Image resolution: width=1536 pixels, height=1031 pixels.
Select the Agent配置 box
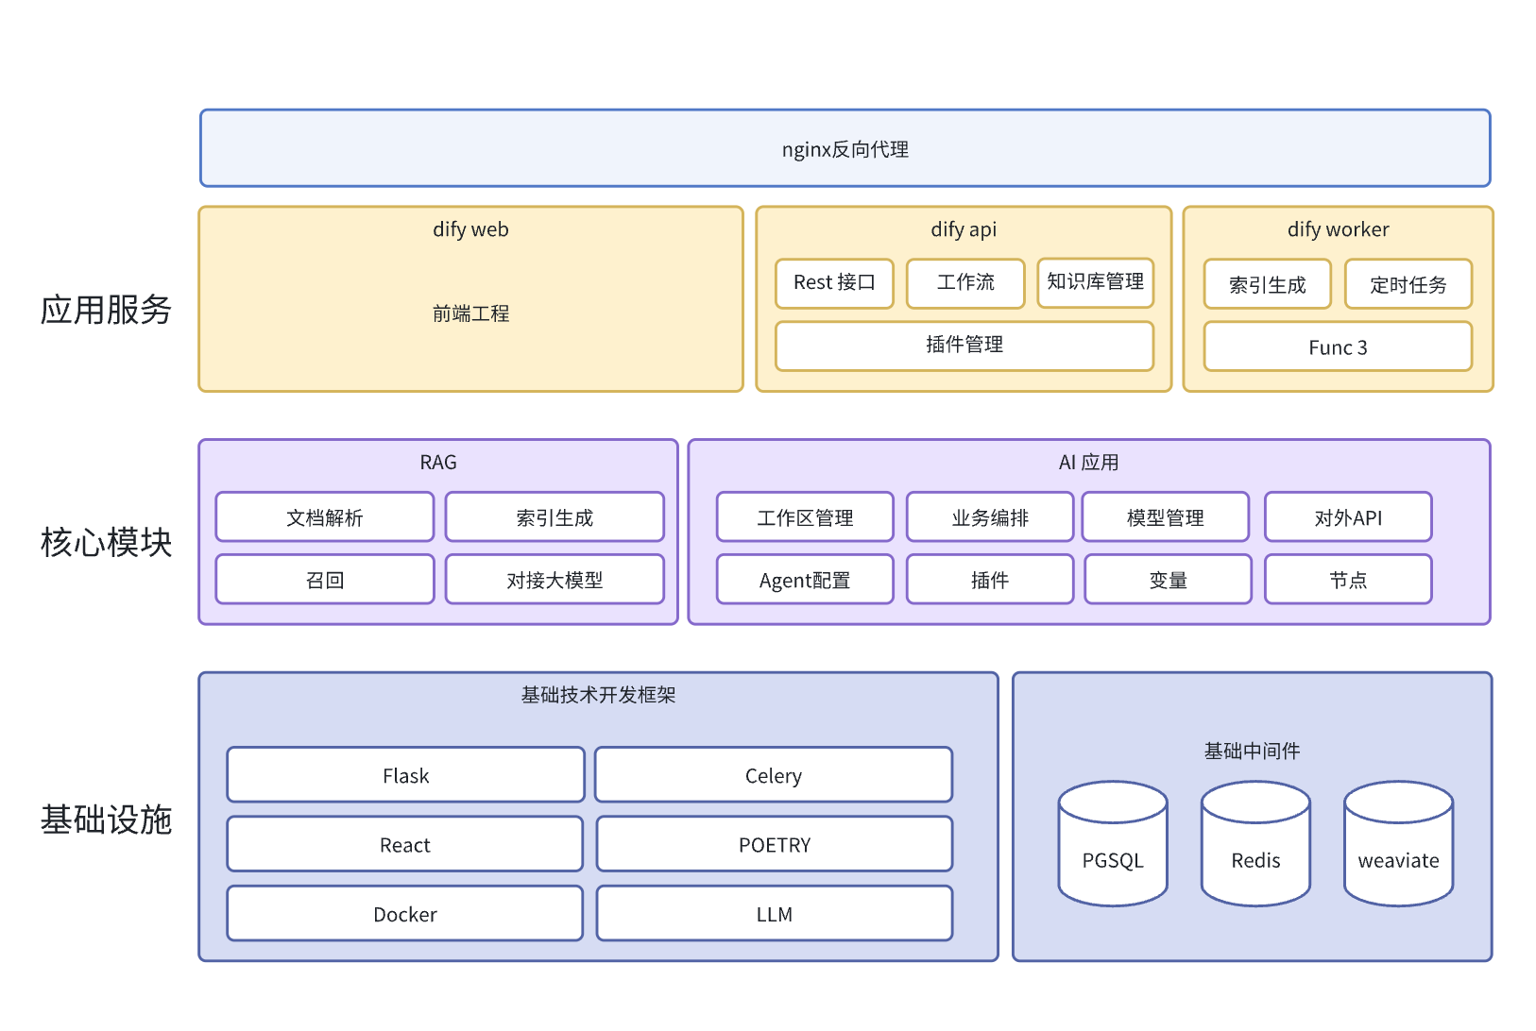click(805, 580)
